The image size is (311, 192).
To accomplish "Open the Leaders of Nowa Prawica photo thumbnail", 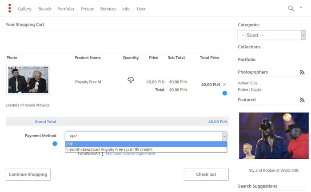I will [28, 80].
